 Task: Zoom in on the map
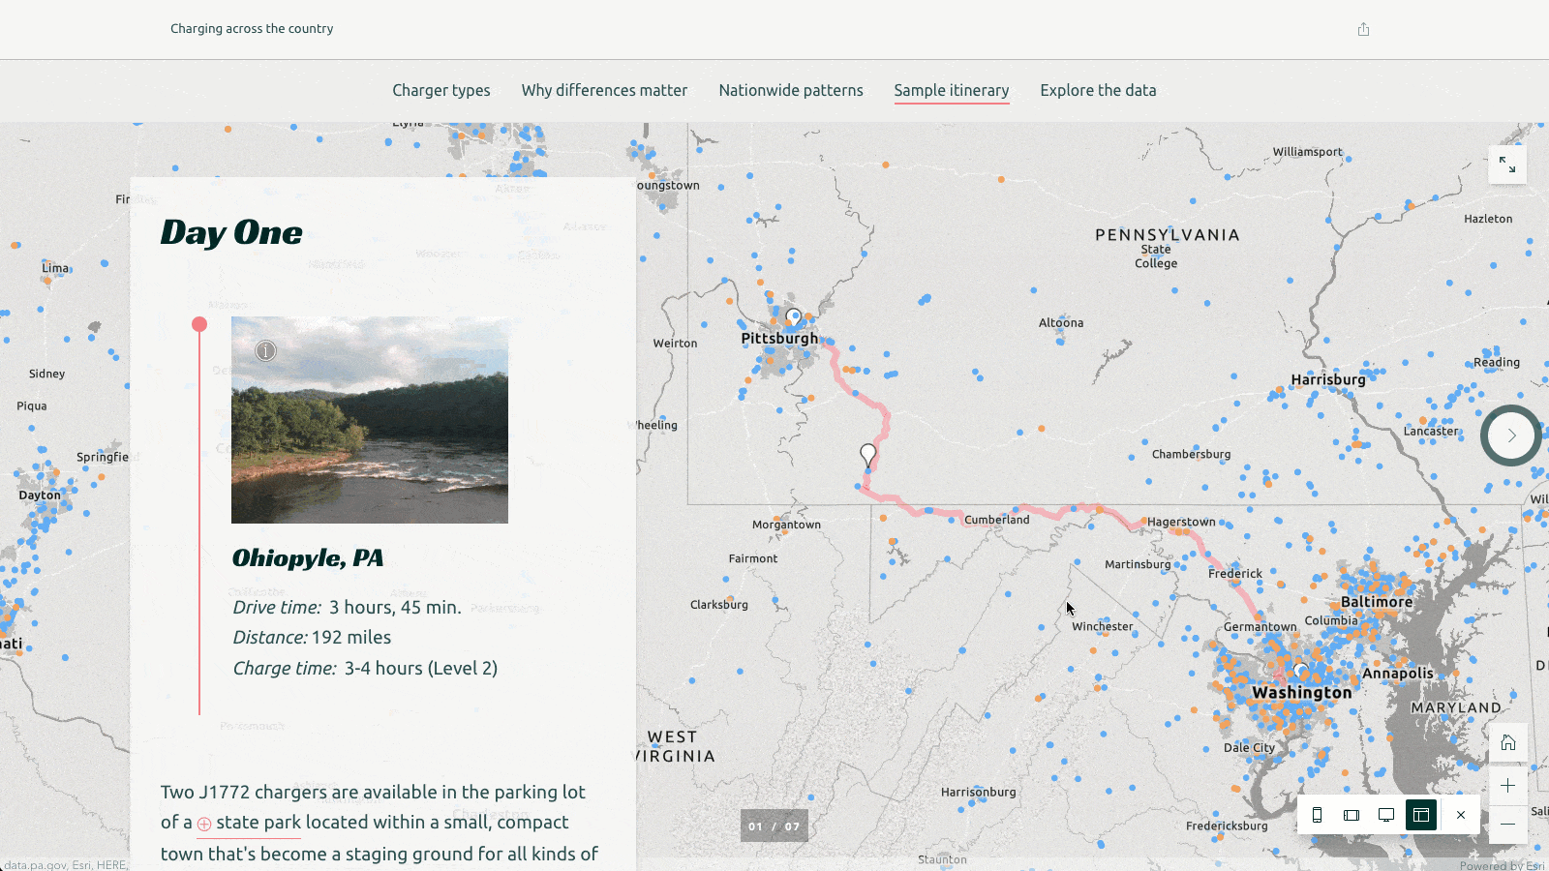coord(1507,786)
